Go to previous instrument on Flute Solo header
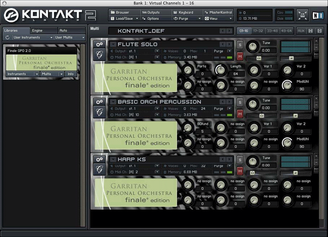Image resolution: width=328 pixels, height=237 pixels. tap(223, 44)
